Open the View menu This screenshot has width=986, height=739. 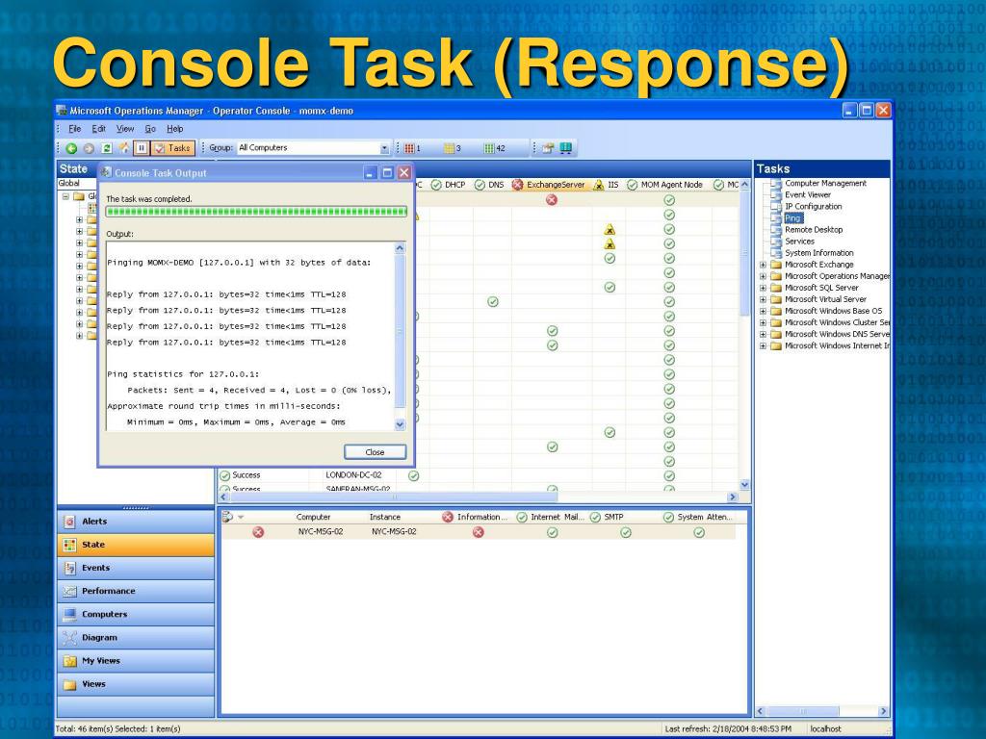tap(125, 129)
